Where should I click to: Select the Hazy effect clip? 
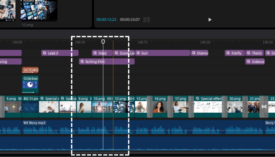click(x=102, y=53)
